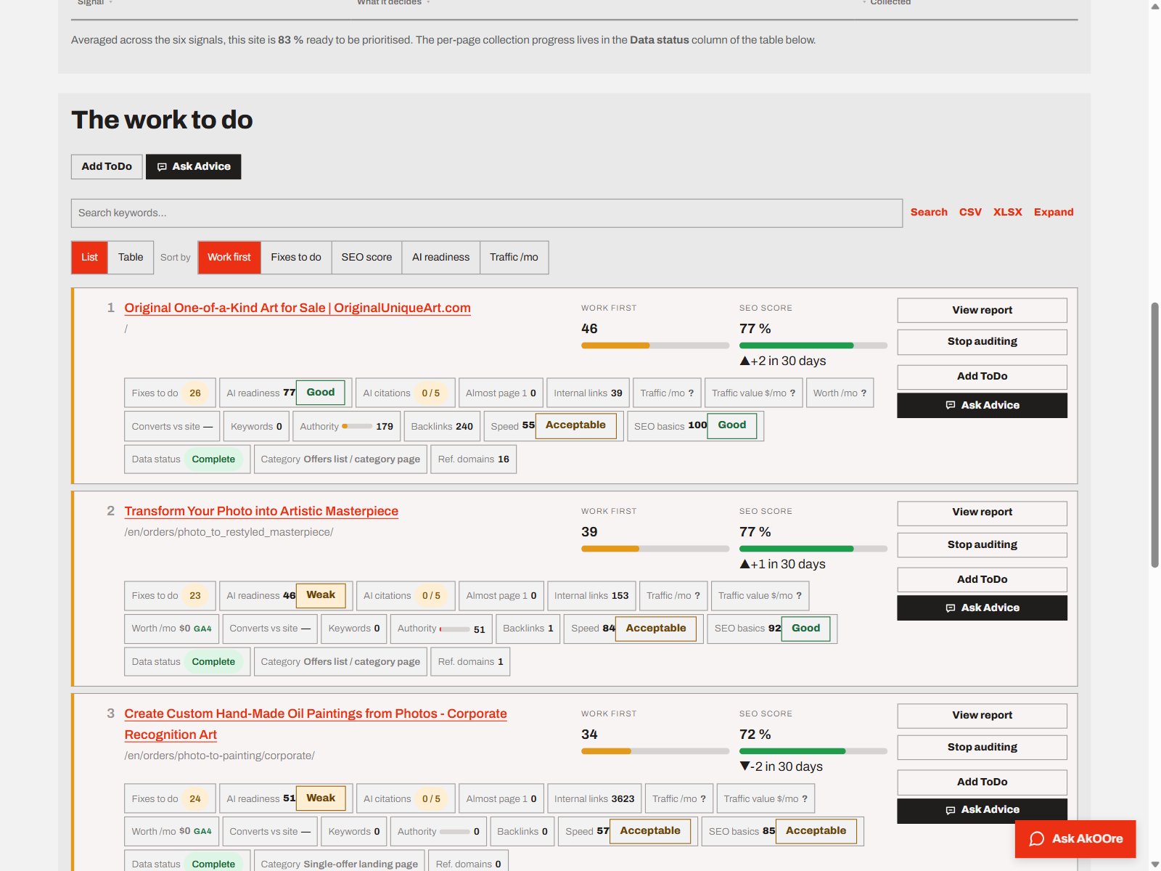View report for OriginalUniqueArt.com home page
1161x871 pixels.
(982, 310)
